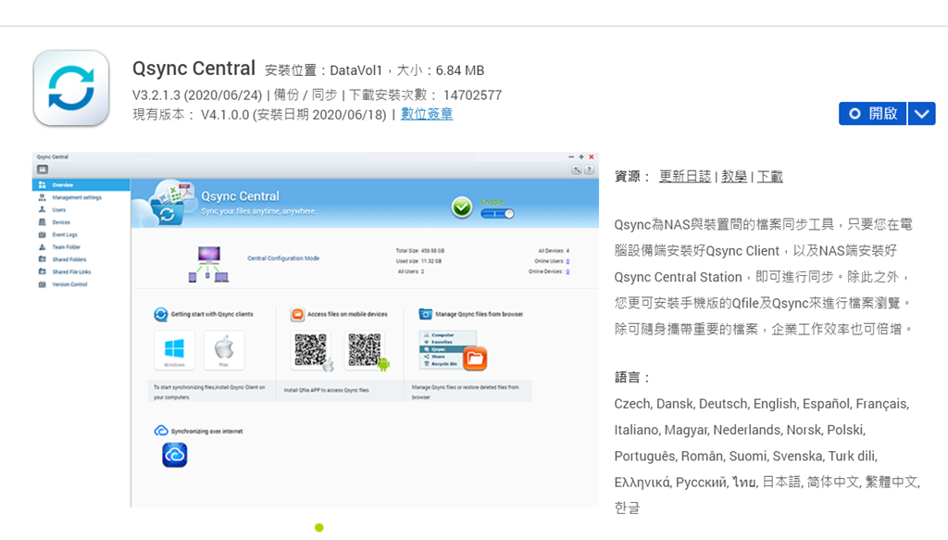Open the 數位簽章 link
The width and height of the screenshot is (948, 540).
pos(427,114)
